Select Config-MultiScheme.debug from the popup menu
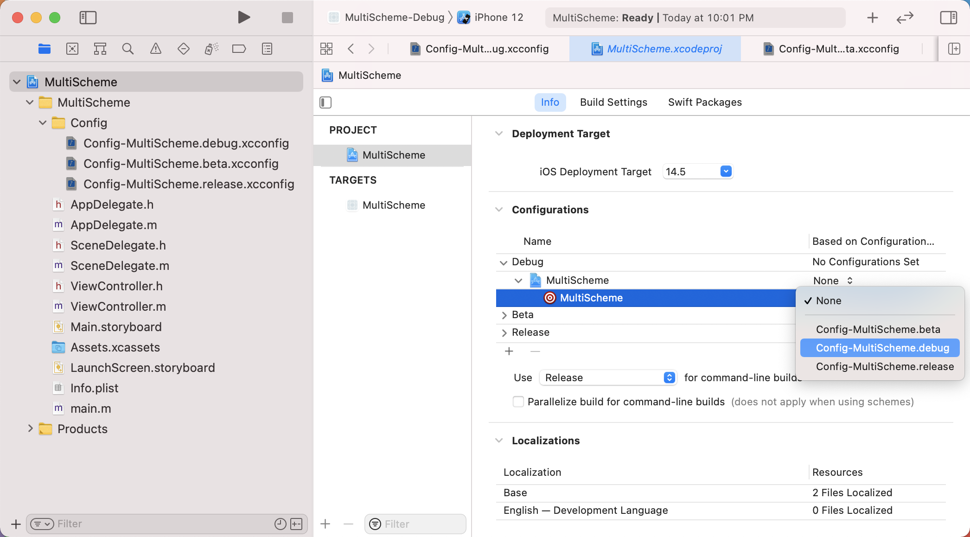The image size is (970, 537). [882, 348]
